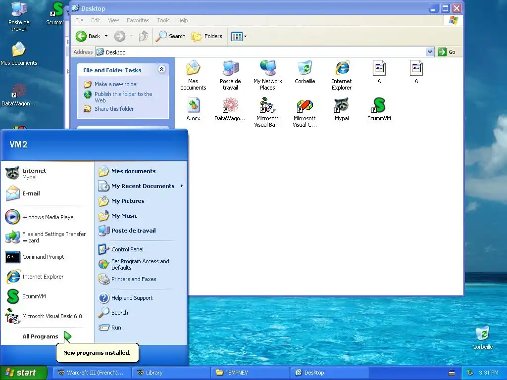Select Internet Explorer icon in Desktop window

(342, 75)
